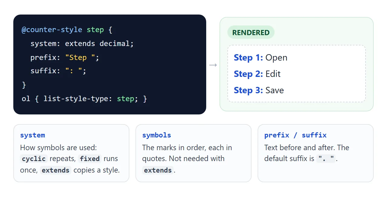Click the RENDERED badge label
Image resolution: width=387 pixels, height=198 pixels.
251,32
